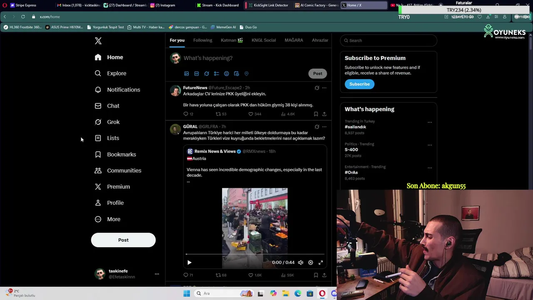Open Chat in the sidebar
This screenshot has width=533, height=300.
point(107,106)
